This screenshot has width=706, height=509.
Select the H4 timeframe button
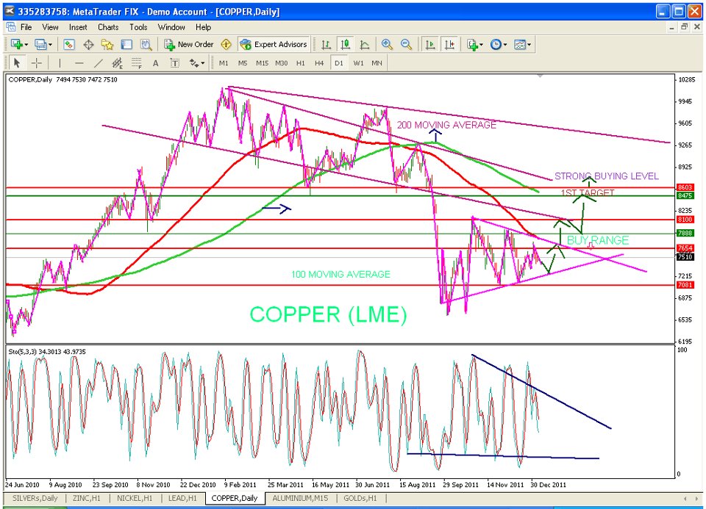tap(319, 63)
